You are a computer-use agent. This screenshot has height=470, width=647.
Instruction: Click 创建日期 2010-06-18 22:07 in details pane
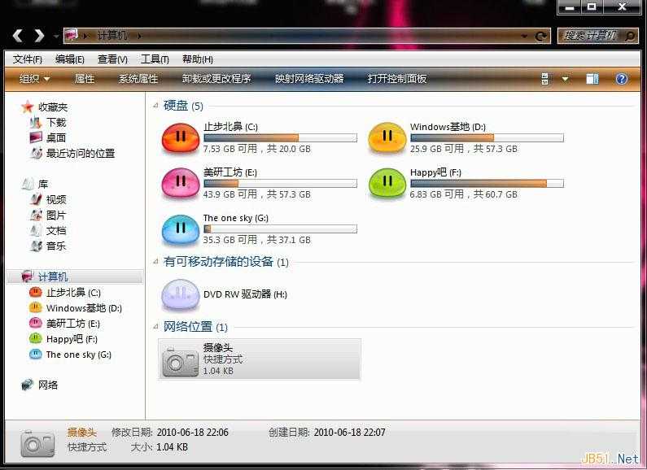coord(327,432)
